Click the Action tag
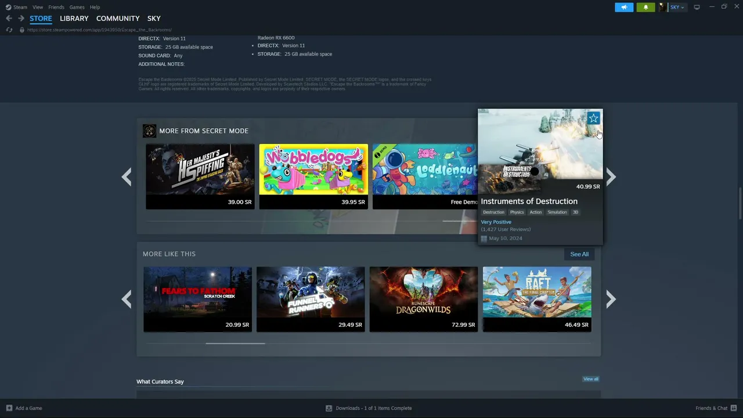Image resolution: width=743 pixels, height=418 pixels. point(536,212)
